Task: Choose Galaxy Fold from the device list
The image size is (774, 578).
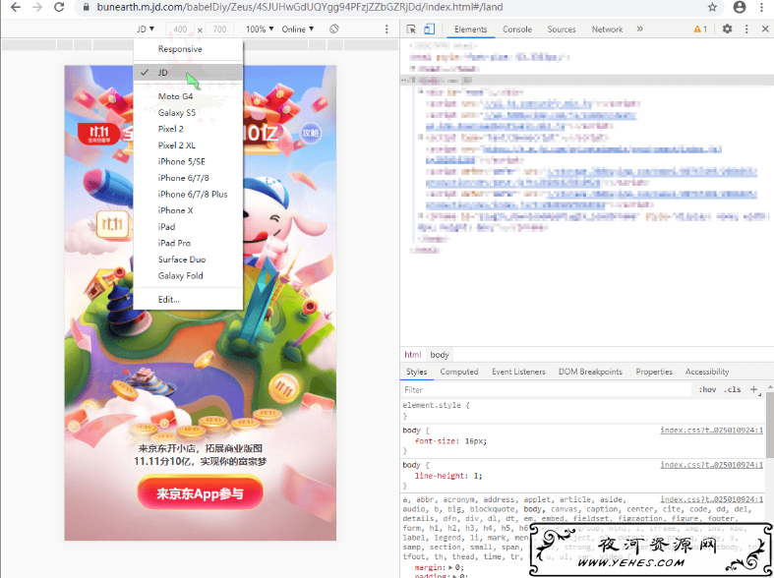Action: (188, 275)
